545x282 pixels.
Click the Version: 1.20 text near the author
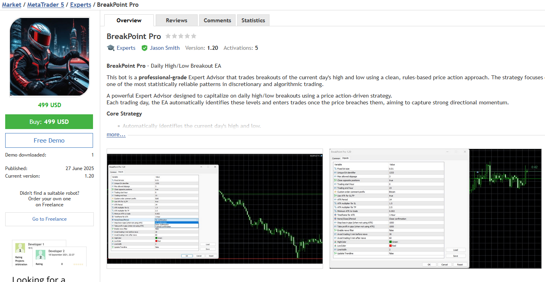click(x=202, y=48)
